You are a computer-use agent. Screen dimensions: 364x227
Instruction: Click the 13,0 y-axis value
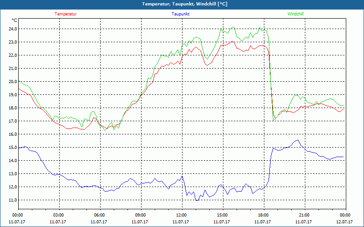[x=11, y=174]
